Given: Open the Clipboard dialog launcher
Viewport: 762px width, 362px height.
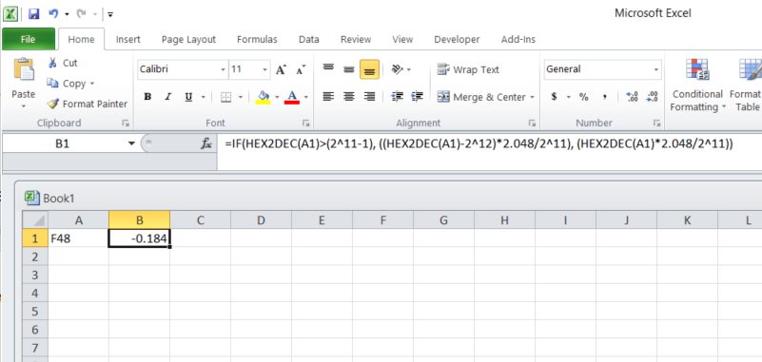Looking at the screenshot, I should click(126, 124).
